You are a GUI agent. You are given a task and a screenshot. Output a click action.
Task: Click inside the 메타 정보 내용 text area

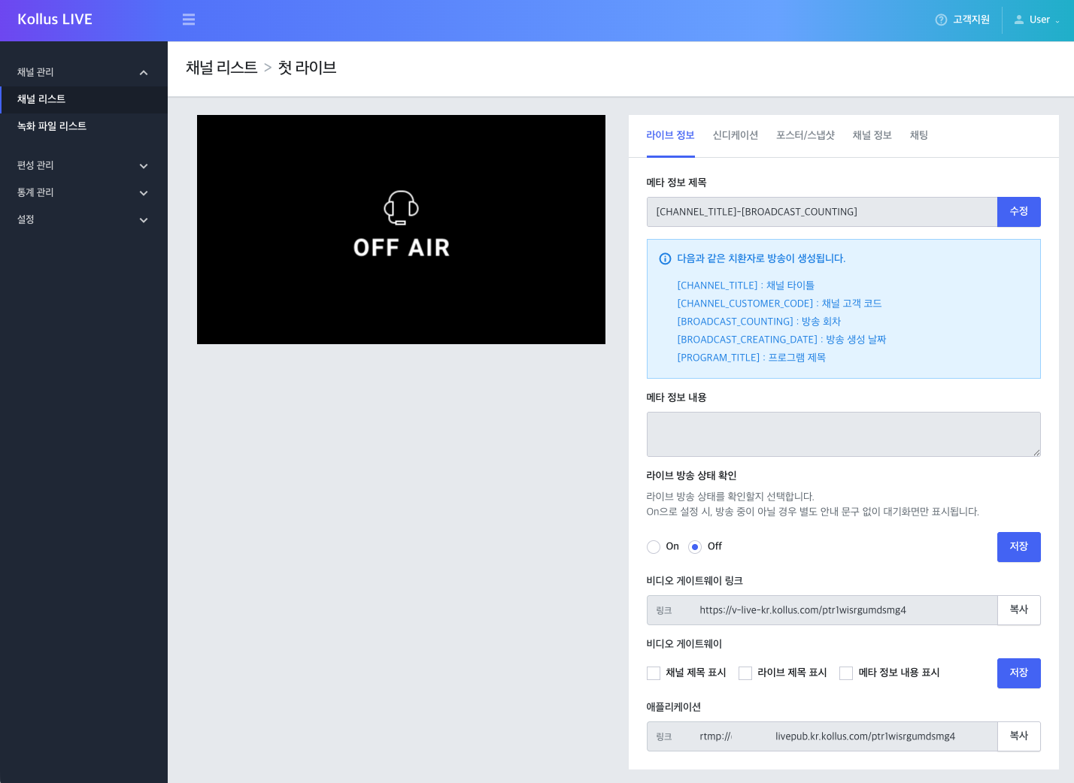click(843, 434)
